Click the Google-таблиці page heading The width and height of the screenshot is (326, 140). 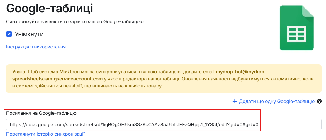[x=50, y=8]
